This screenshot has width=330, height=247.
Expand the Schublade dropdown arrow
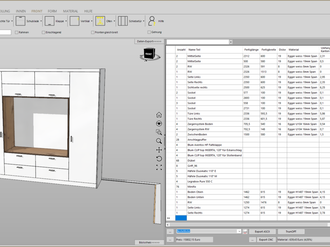tap(41, 21)
